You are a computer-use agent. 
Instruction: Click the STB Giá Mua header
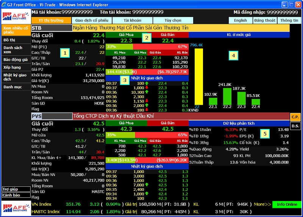[x=126, y=35]
